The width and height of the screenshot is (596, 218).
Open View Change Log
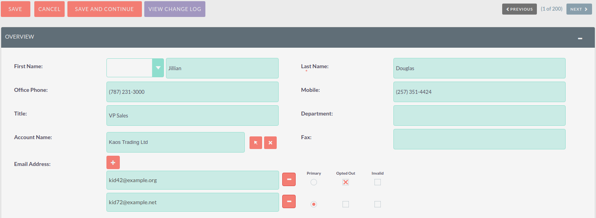pos(175,9)
